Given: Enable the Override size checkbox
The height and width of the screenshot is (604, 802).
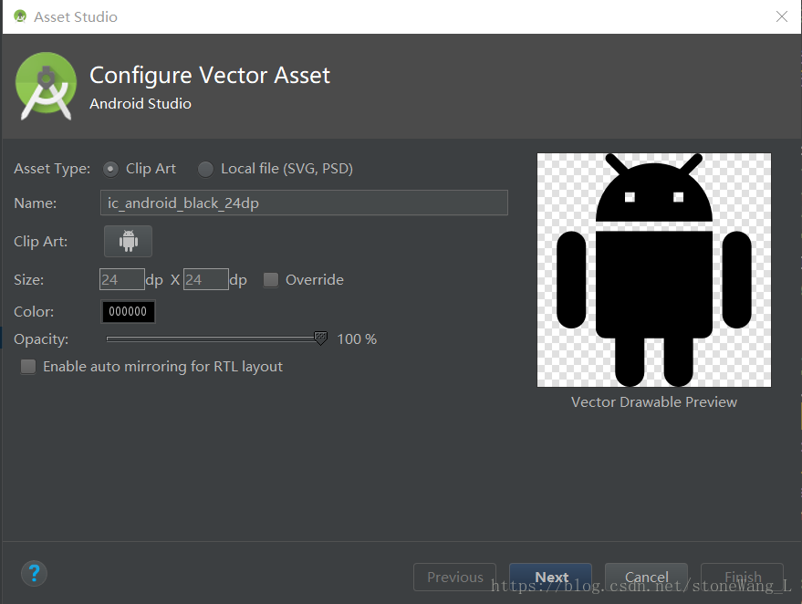Looking at the screenshot, I should point(271,280).
